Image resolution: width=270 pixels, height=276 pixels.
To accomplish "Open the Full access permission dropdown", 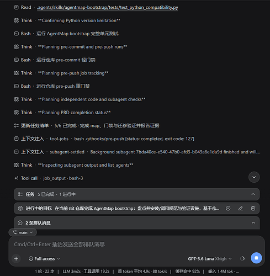I will point(44,259).
